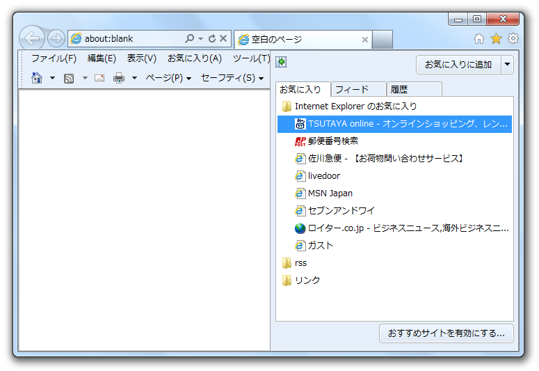Go forward with the Forward arrow button
This screenshot has width=539, height=371.
click(x=56, y=38)
